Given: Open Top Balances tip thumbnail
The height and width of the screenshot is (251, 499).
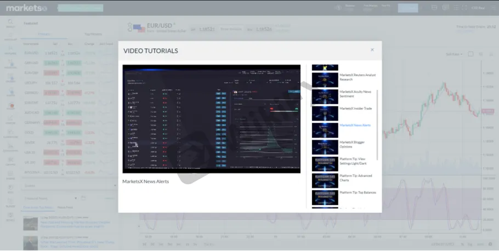Looking at the screenshot, I should click(x=325, y=197).
